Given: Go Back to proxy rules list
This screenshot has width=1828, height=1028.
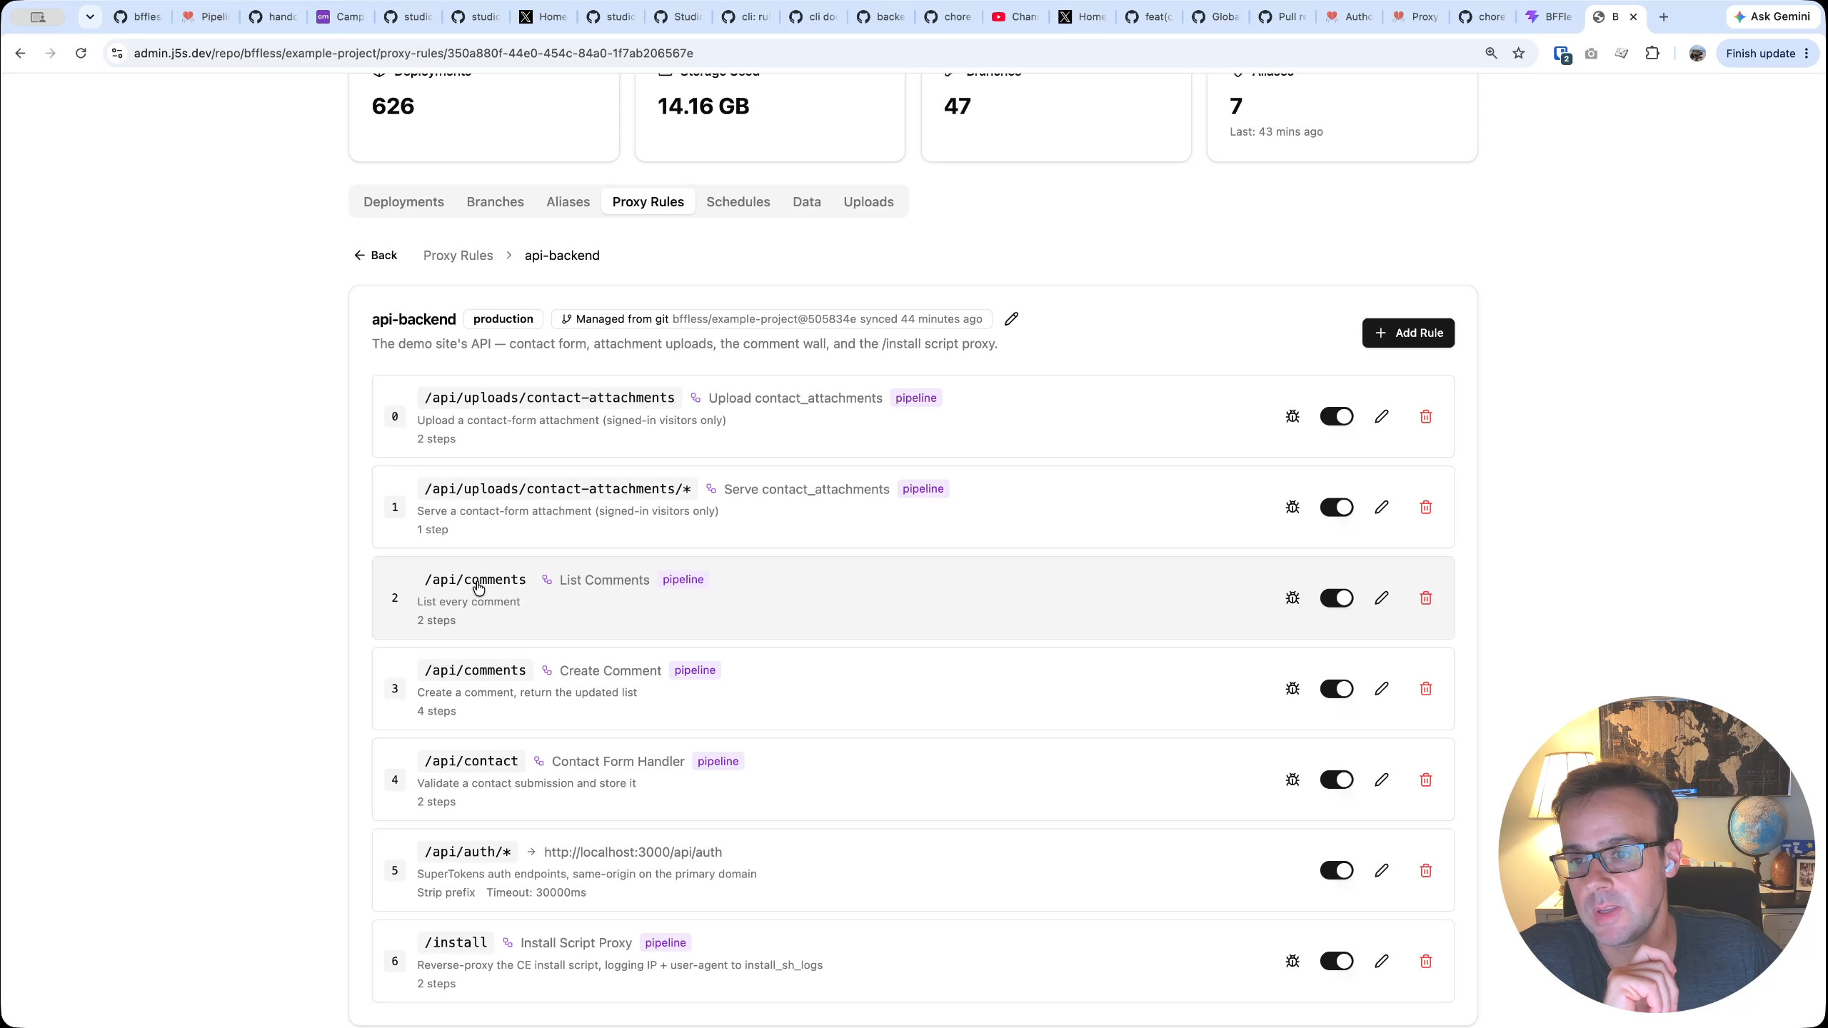Looking at the screenshot, I should click(376, 256).
